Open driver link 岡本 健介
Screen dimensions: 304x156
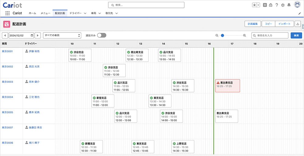34,82
